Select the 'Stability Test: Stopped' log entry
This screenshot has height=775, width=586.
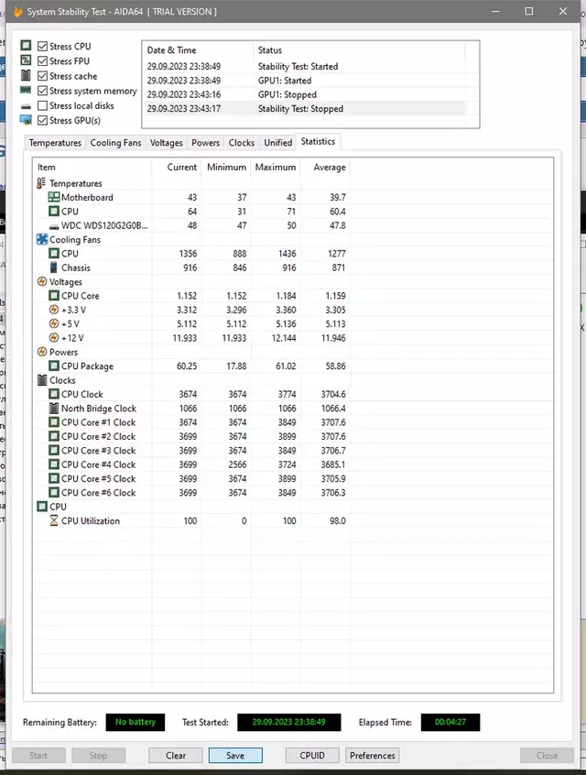[x=304, y=109]
